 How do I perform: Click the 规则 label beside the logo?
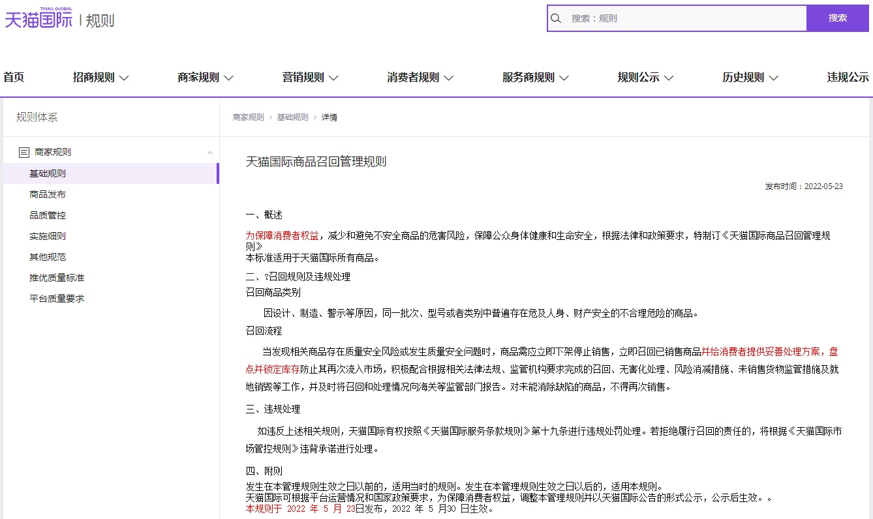[100, 20]
